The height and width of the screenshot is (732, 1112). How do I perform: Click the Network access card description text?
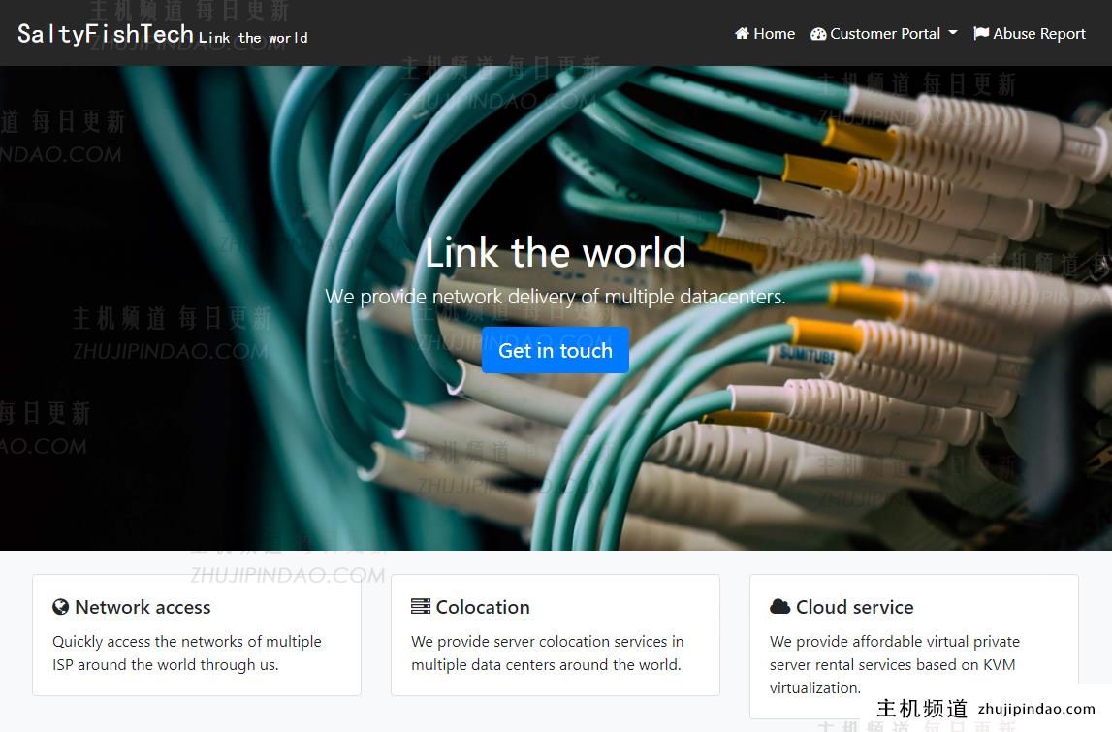point(187,652)
